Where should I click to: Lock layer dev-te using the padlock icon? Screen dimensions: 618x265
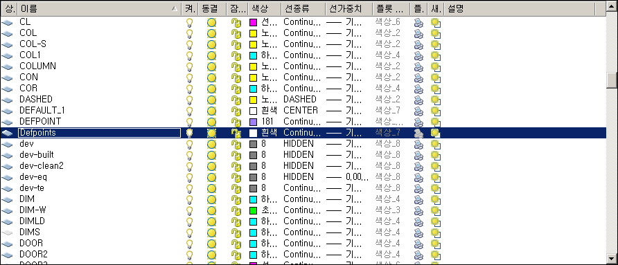coord(236,188)
